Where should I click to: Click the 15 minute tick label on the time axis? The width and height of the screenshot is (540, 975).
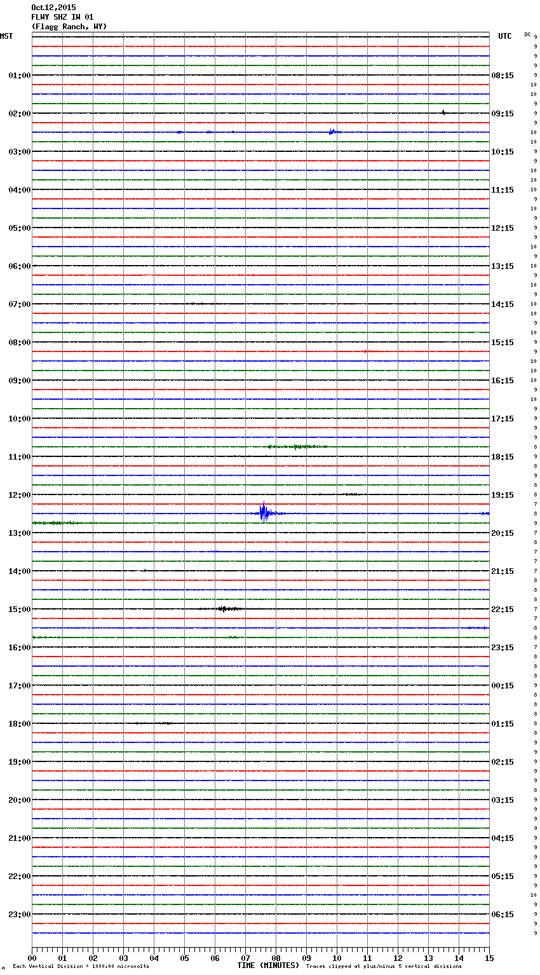tap(489, 958)
